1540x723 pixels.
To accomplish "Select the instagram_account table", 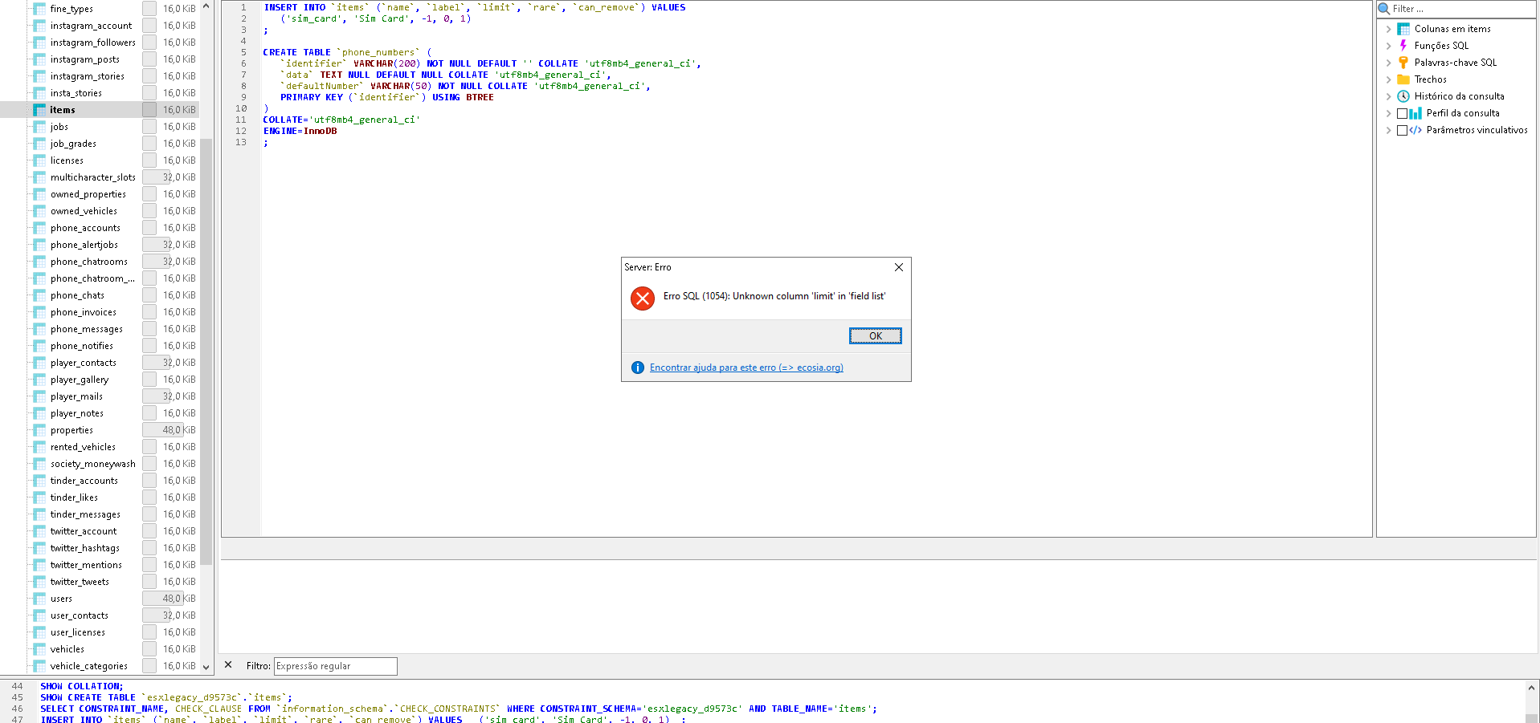I will [91, 26].
